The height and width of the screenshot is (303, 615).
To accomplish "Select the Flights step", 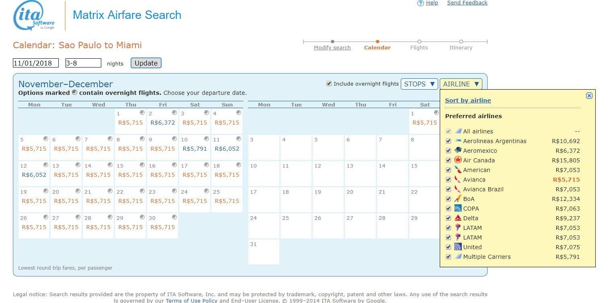I will coord(419,47).
